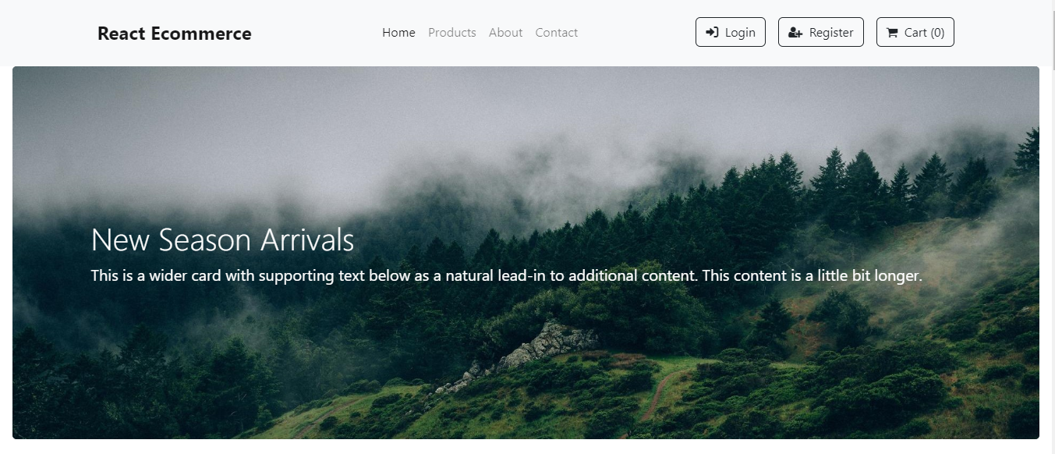This screenshot has width=1055, height=454.
Task: Click the sign-in arrow icon beside Login
Action: [x=712, y=33]
